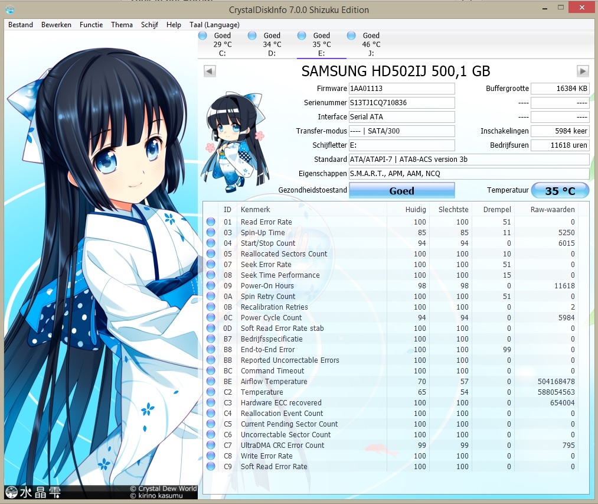Click the Interface field Serial ATA
Screen dimensions: 598x504
tap(402, 117)
